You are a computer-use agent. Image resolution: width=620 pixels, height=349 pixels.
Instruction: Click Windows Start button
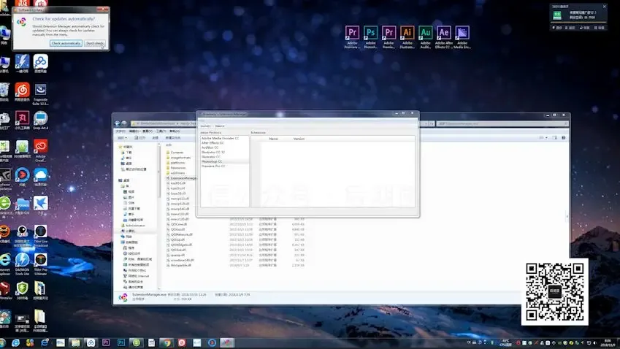[2, 342]
